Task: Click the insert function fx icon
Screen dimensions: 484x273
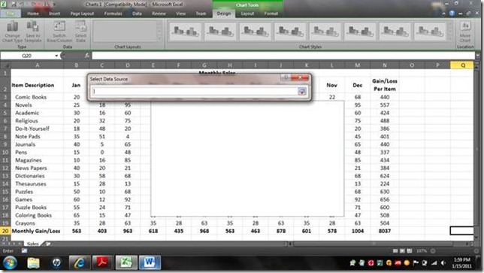Action: point(87,56)
